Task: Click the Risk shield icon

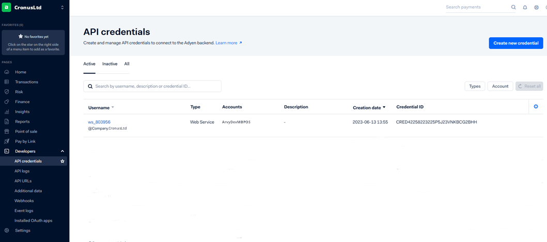Action: click(7, 92)
